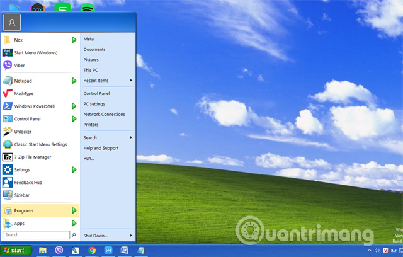
Task: Click the notepad-like icon at taskbar end
Action: click(x=141, y=250)
